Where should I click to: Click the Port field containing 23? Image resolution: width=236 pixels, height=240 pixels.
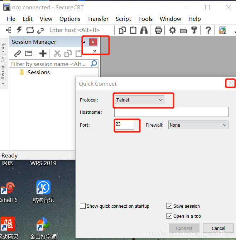(125, 124)
